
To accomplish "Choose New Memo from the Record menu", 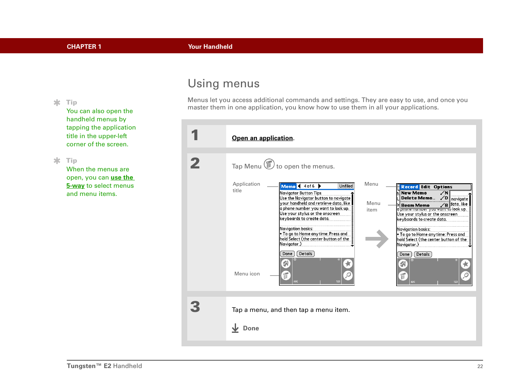I will [x=424, y=193].
